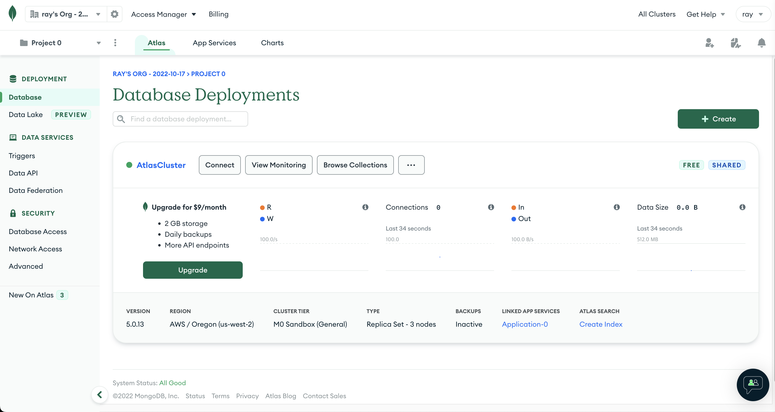Open Database Access settings
Screen dimensions: 775x412
(38, 232)
